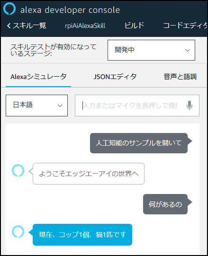Select the 何があるの user message bubble
Viewport: 208px width, 256px height.
(165, 204)
